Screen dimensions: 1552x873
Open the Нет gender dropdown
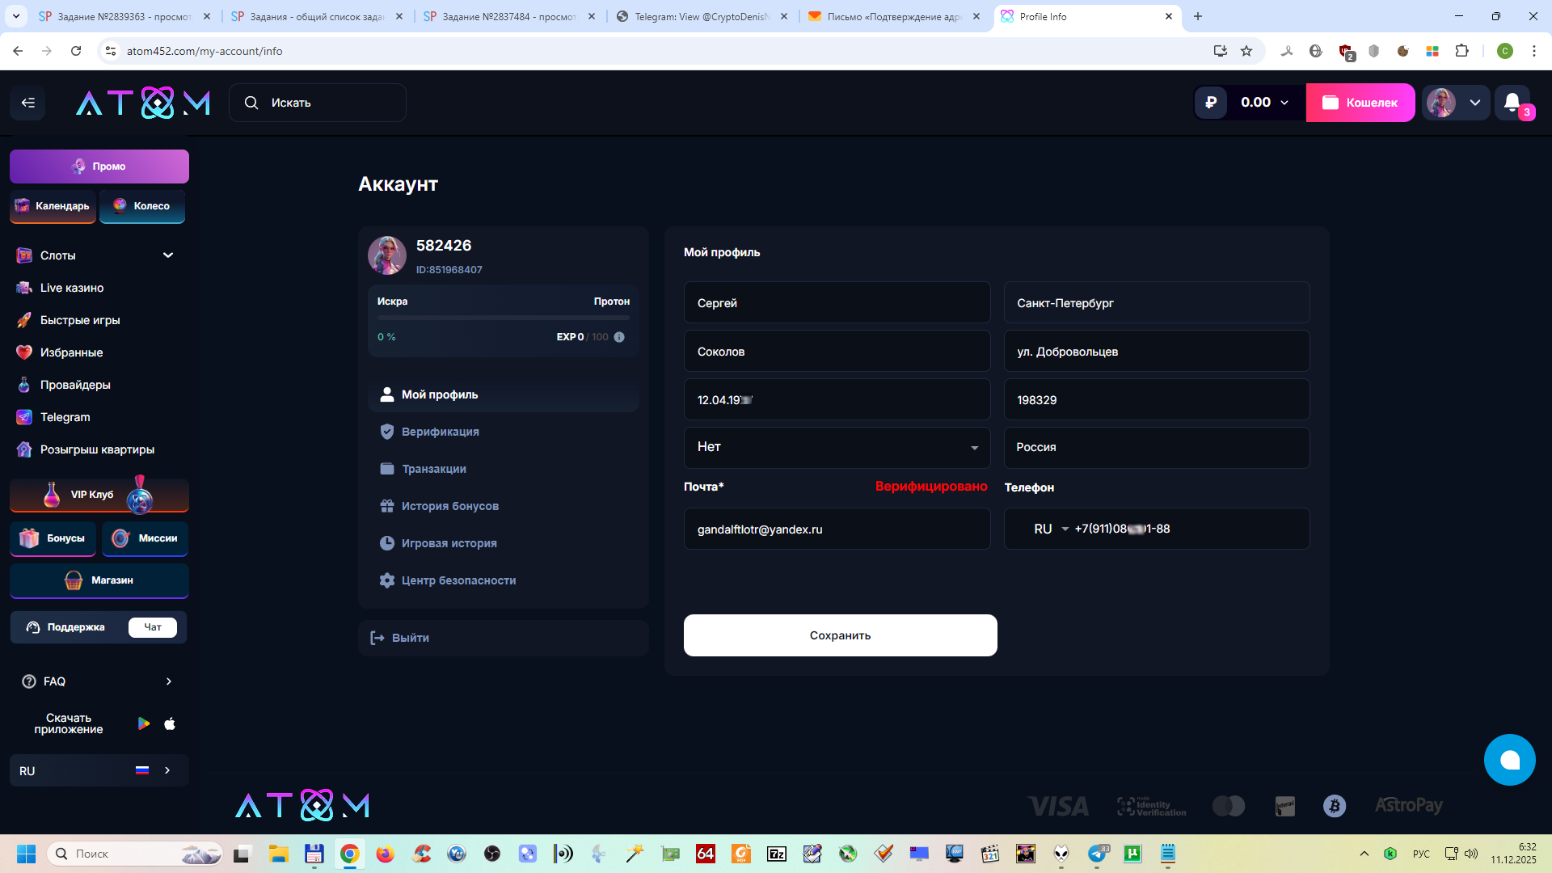(837, 447)
